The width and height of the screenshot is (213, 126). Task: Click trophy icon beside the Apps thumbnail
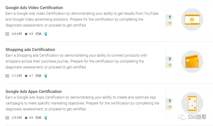[170, 107]
